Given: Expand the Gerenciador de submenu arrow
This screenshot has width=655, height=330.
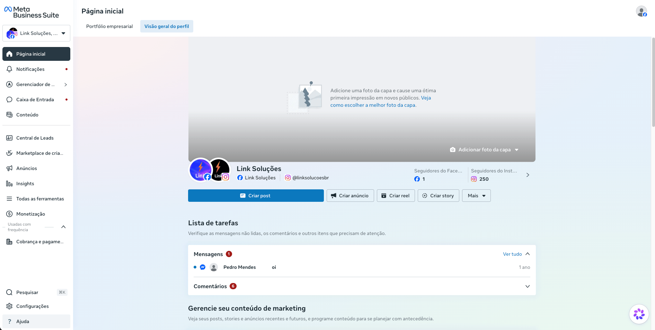Looking at the screenshot, I should coord(65,84).
